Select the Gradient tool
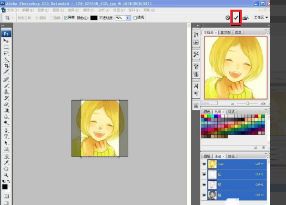Screen dimensions: 286x205 pos(6,111)
